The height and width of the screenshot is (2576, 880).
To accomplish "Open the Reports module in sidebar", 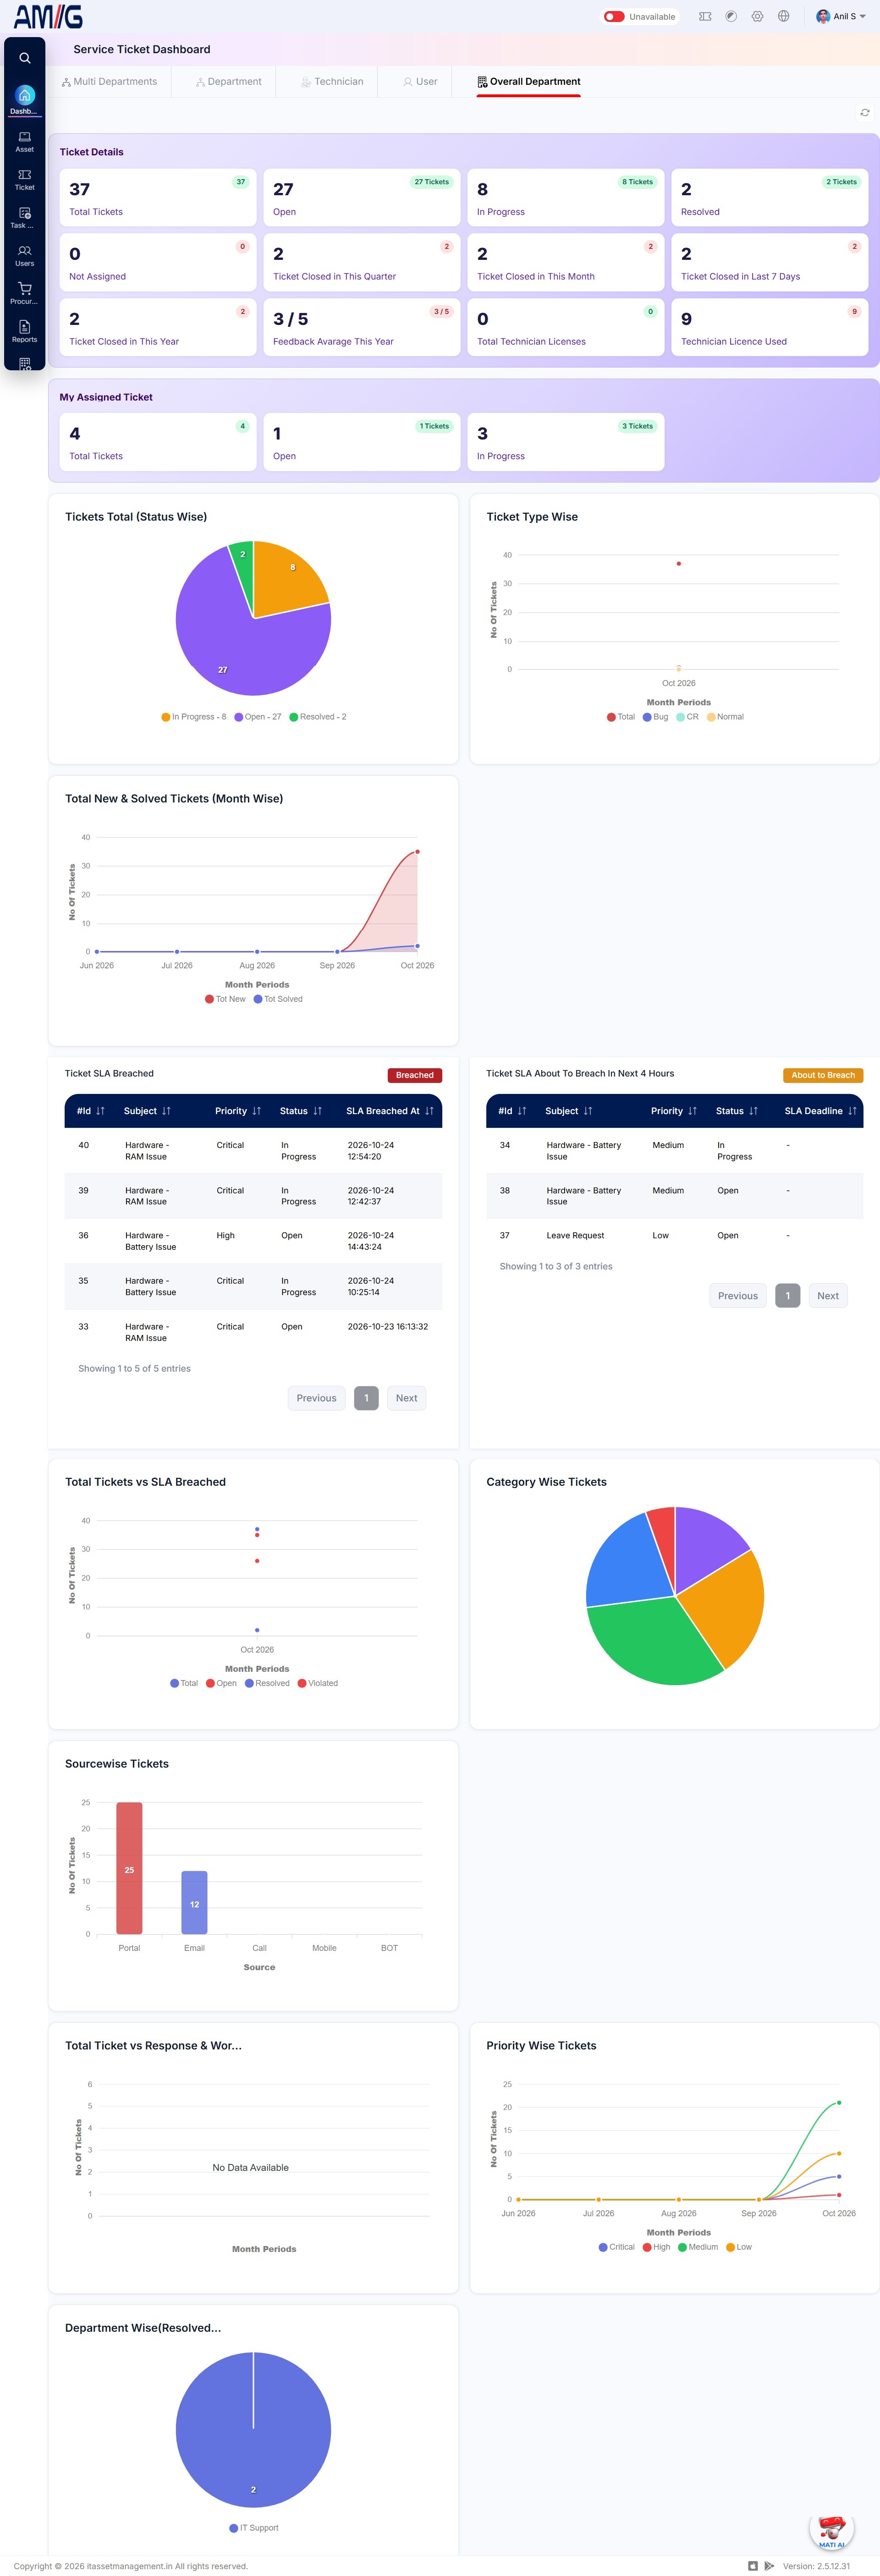I will pyautogui.click(x=25, y=331).
